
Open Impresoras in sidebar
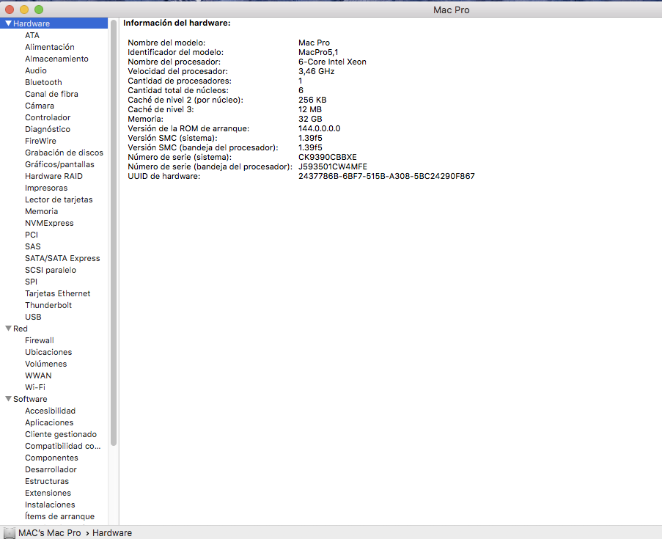coord(46,188)
